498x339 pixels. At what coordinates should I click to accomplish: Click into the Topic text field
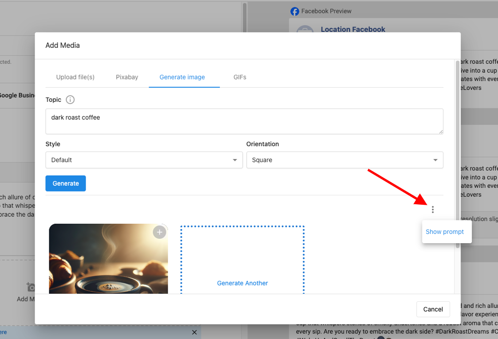[x=244, y=121]
